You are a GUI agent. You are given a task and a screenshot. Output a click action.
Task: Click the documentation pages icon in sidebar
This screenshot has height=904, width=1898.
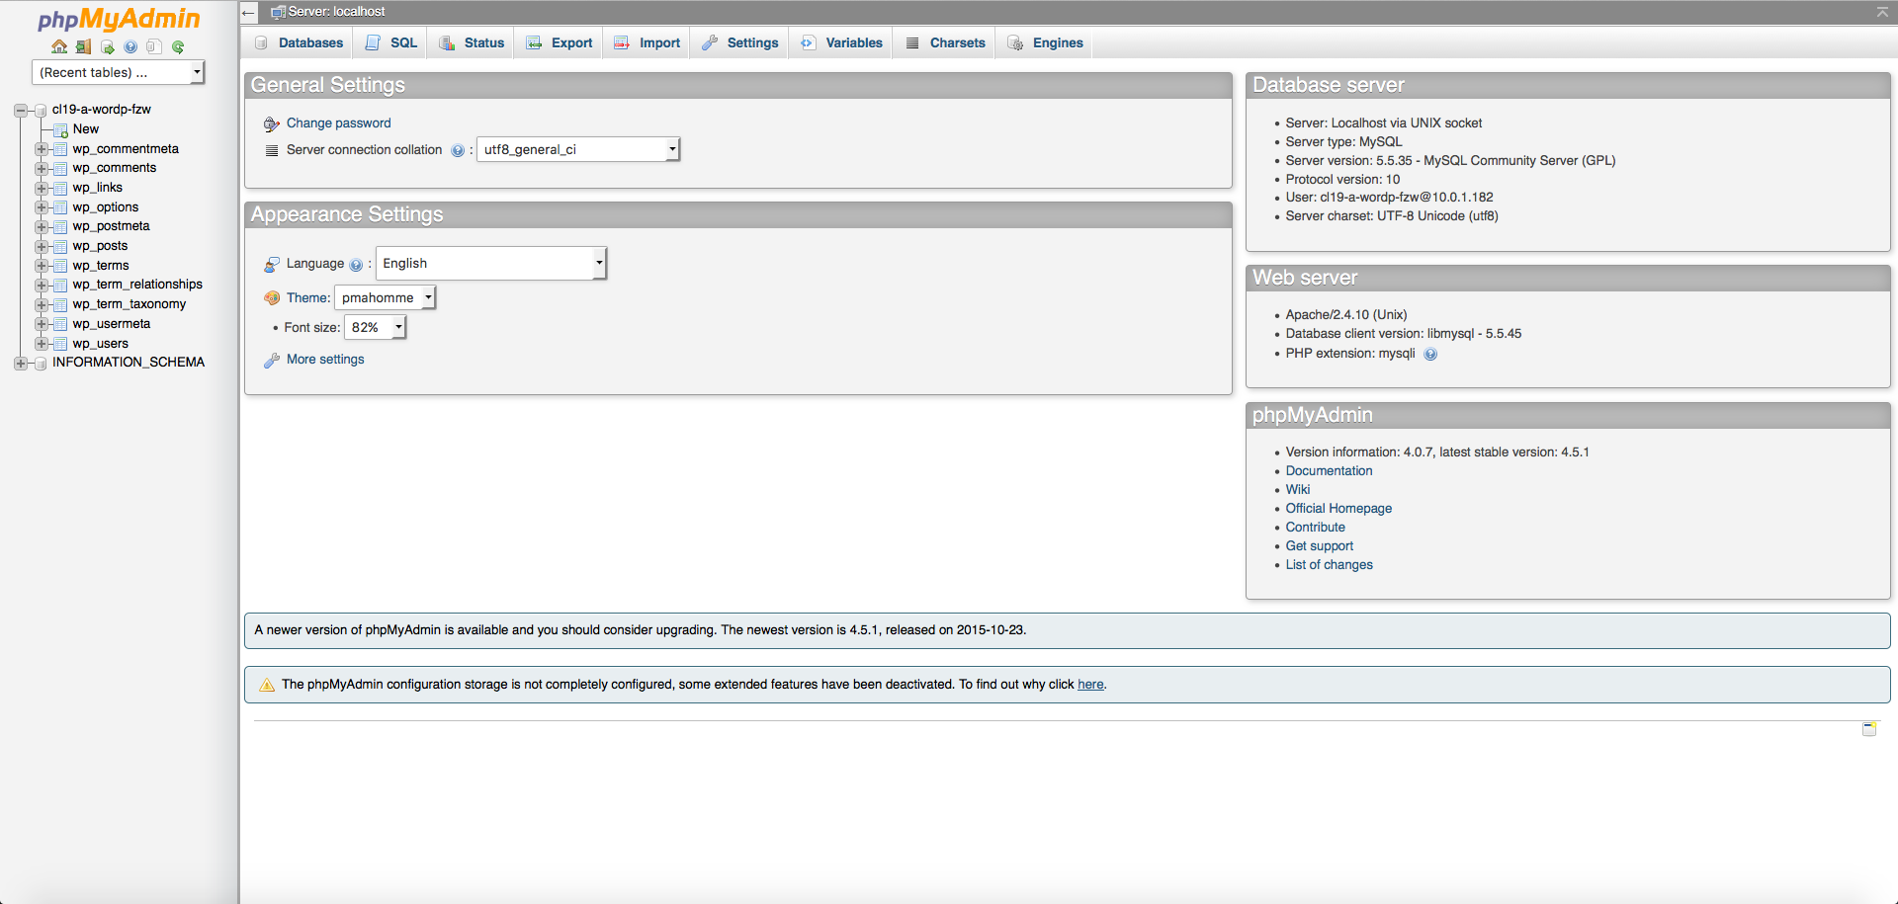[x=154, y=46]
